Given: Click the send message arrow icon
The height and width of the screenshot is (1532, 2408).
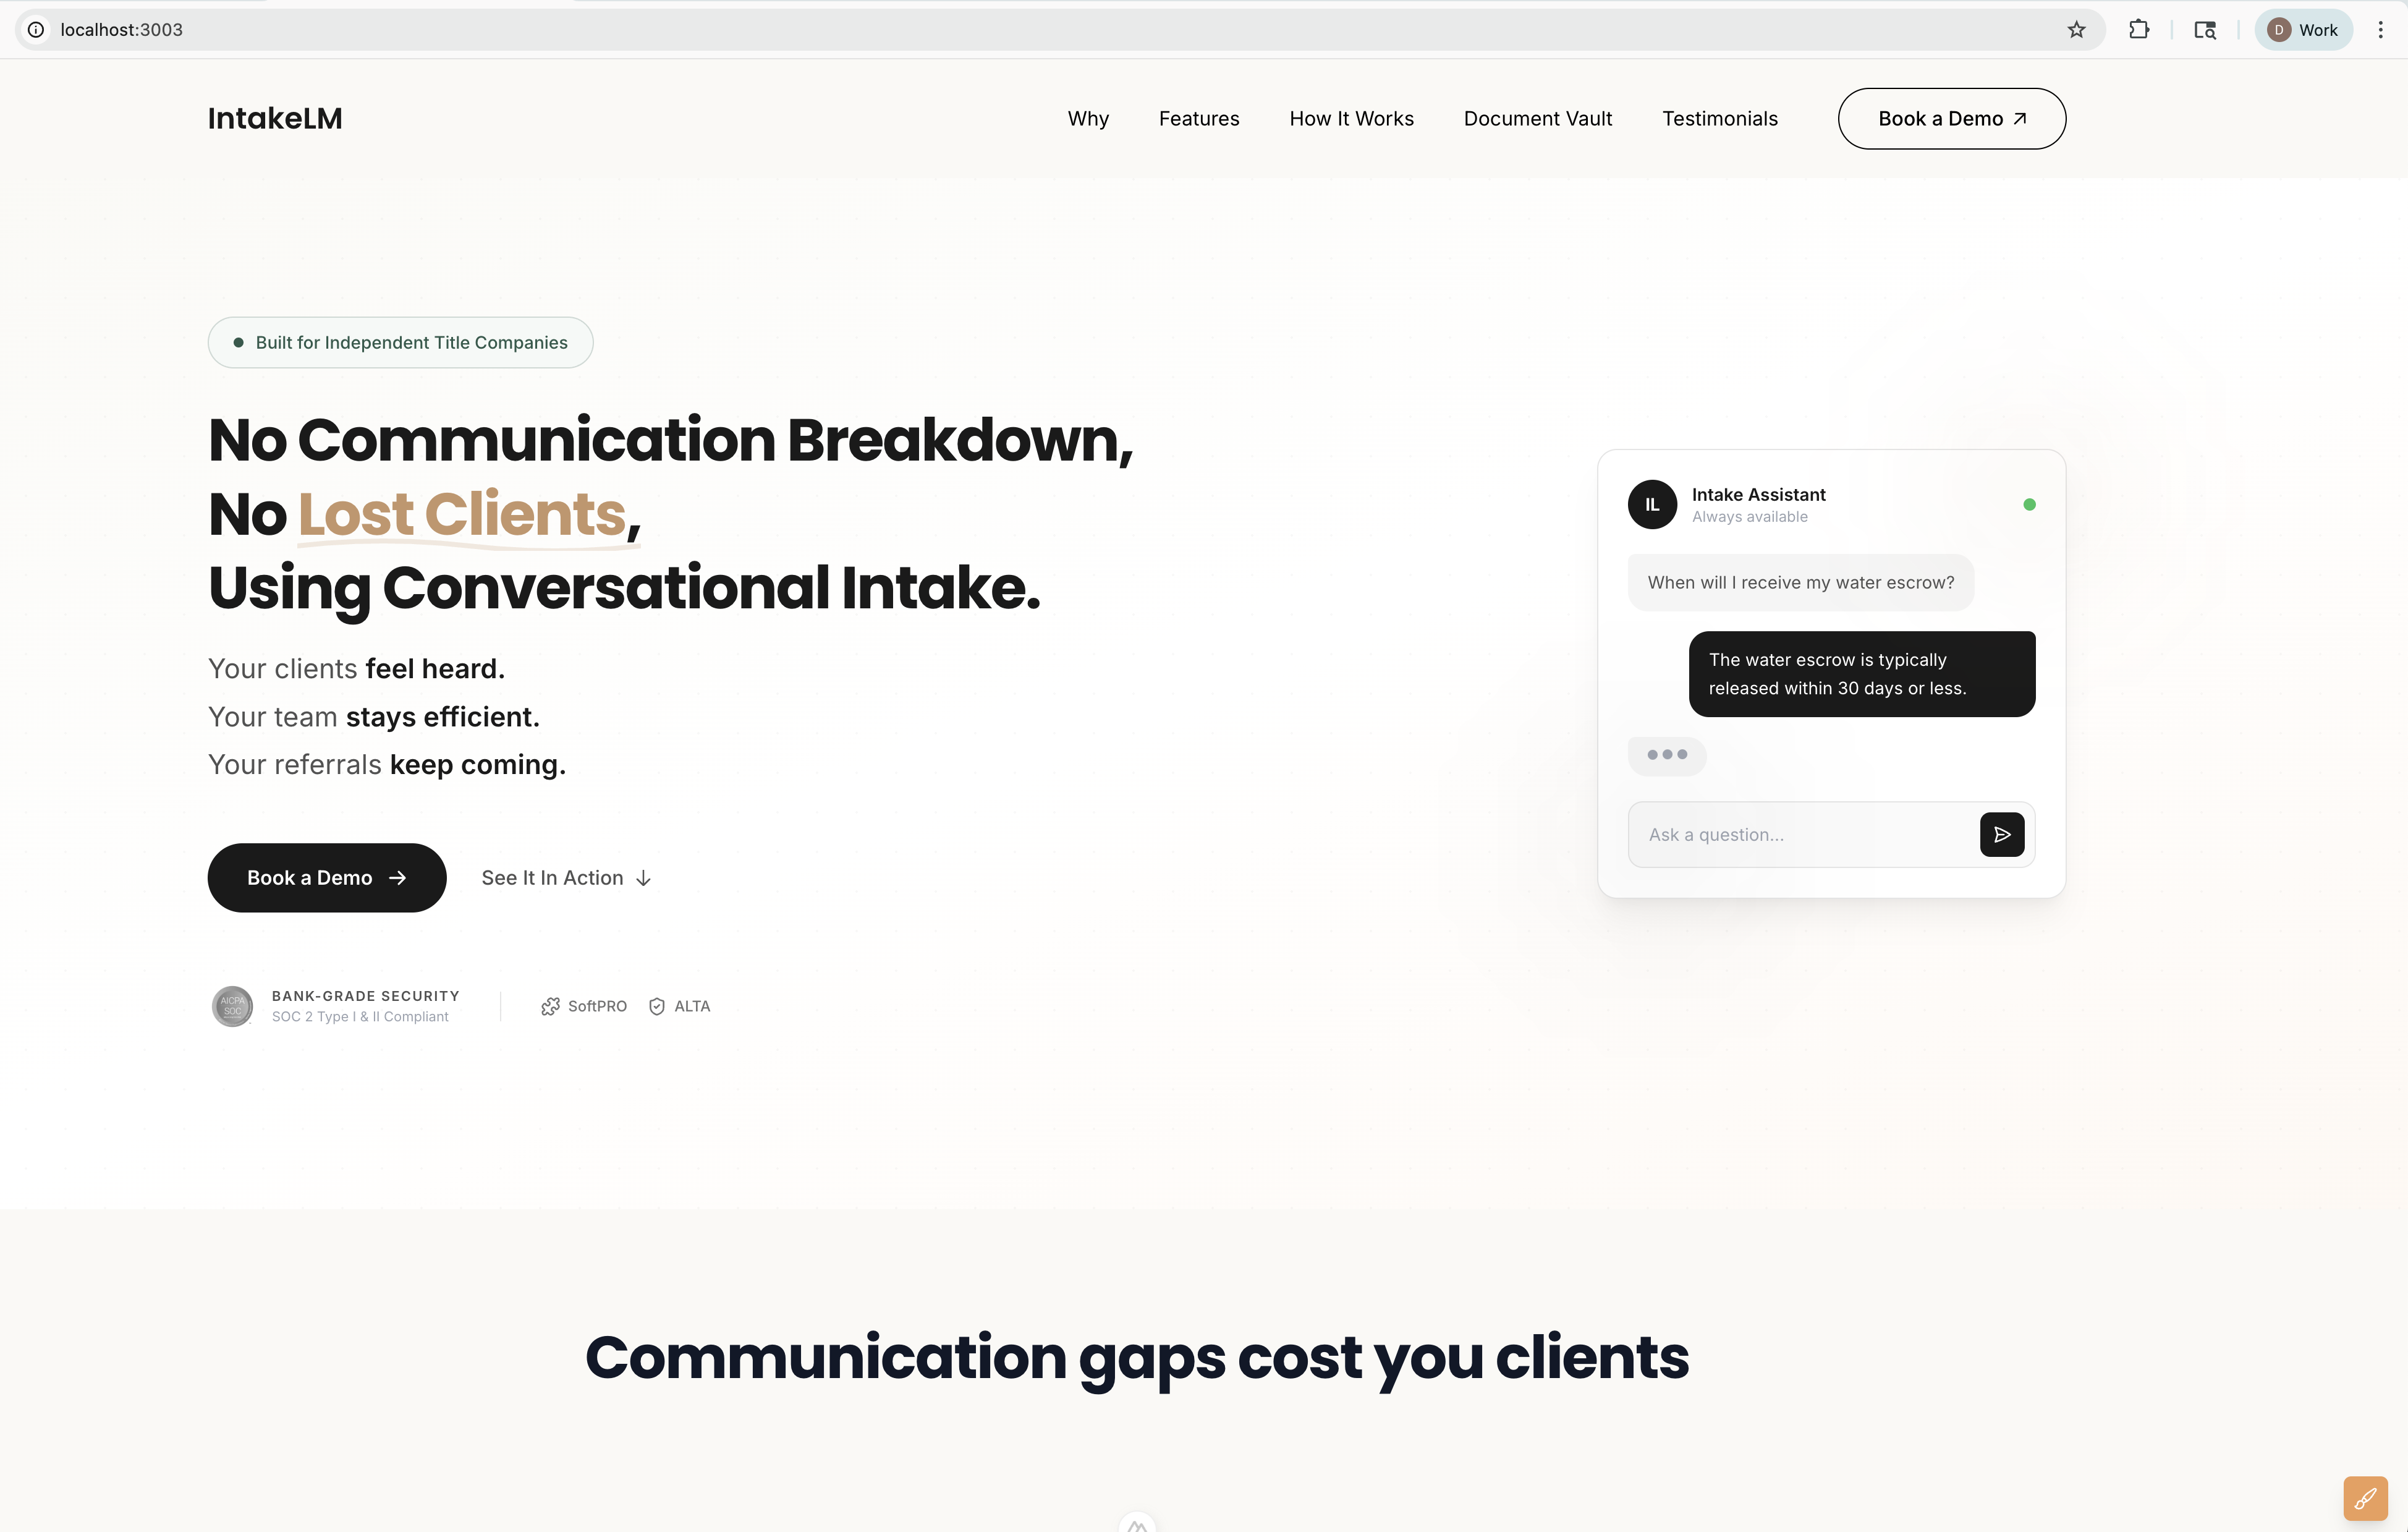Looking at the screenshot, I should [2001, 834].
